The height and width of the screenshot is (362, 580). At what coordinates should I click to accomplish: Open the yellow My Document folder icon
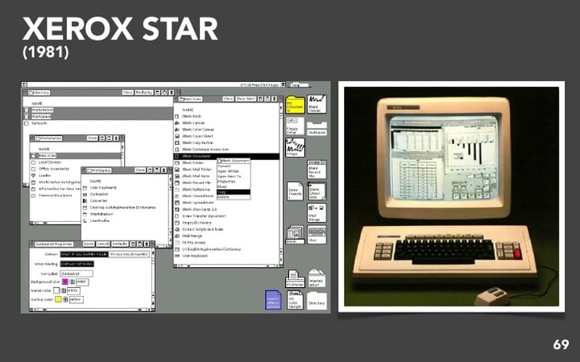[x=295, y=105]
